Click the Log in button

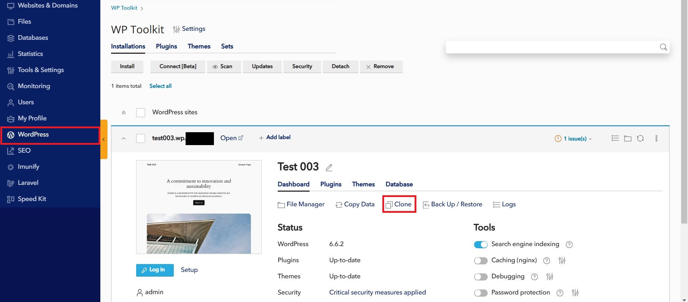pyautogui.click(x=155, y=270)
